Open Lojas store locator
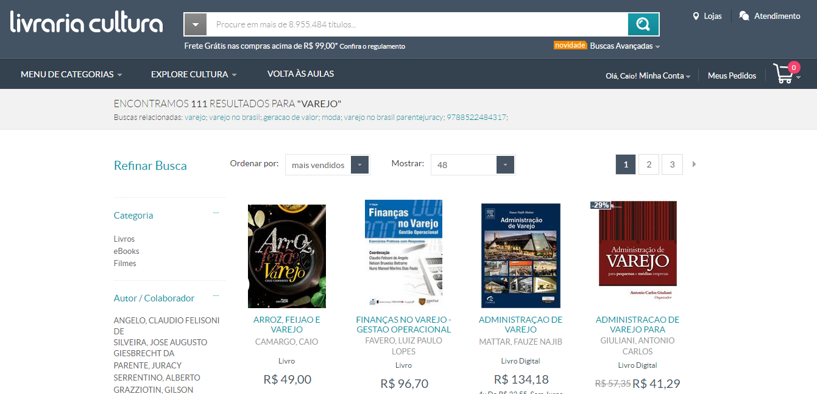817x394 pixels. coord(707,16)
